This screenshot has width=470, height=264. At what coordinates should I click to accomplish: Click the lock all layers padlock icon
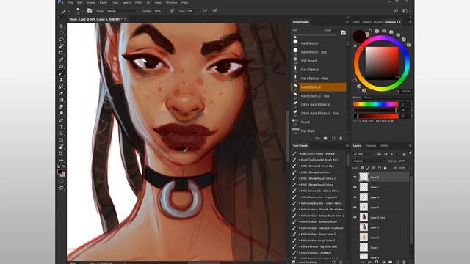click(385, 168)
